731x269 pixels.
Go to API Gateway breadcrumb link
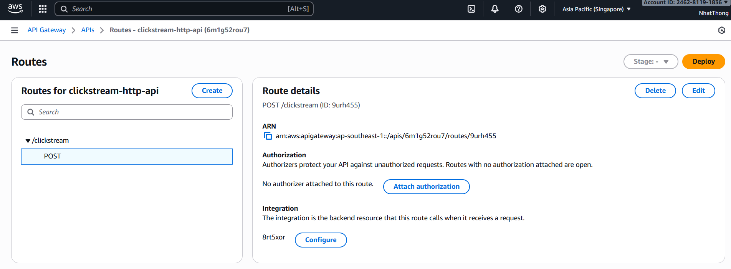[x=46, y=30]
